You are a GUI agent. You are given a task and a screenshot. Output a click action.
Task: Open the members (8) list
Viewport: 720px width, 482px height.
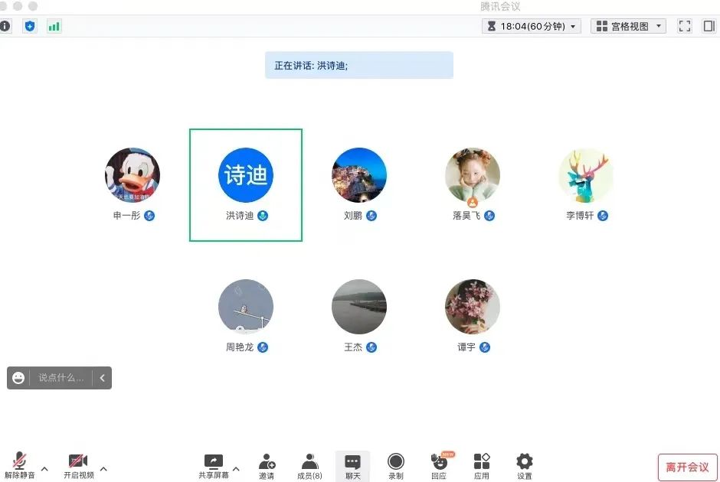coord(309,466)
